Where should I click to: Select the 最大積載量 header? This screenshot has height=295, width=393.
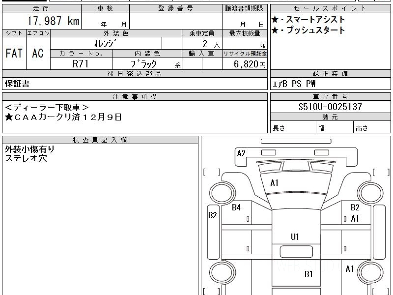[x=245, y=33]
